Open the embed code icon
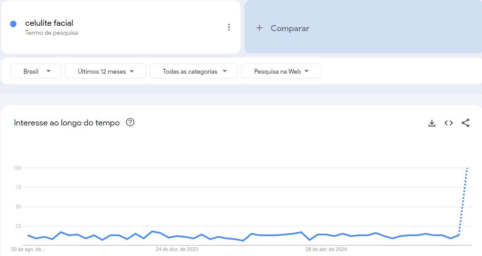 (449, 123)
